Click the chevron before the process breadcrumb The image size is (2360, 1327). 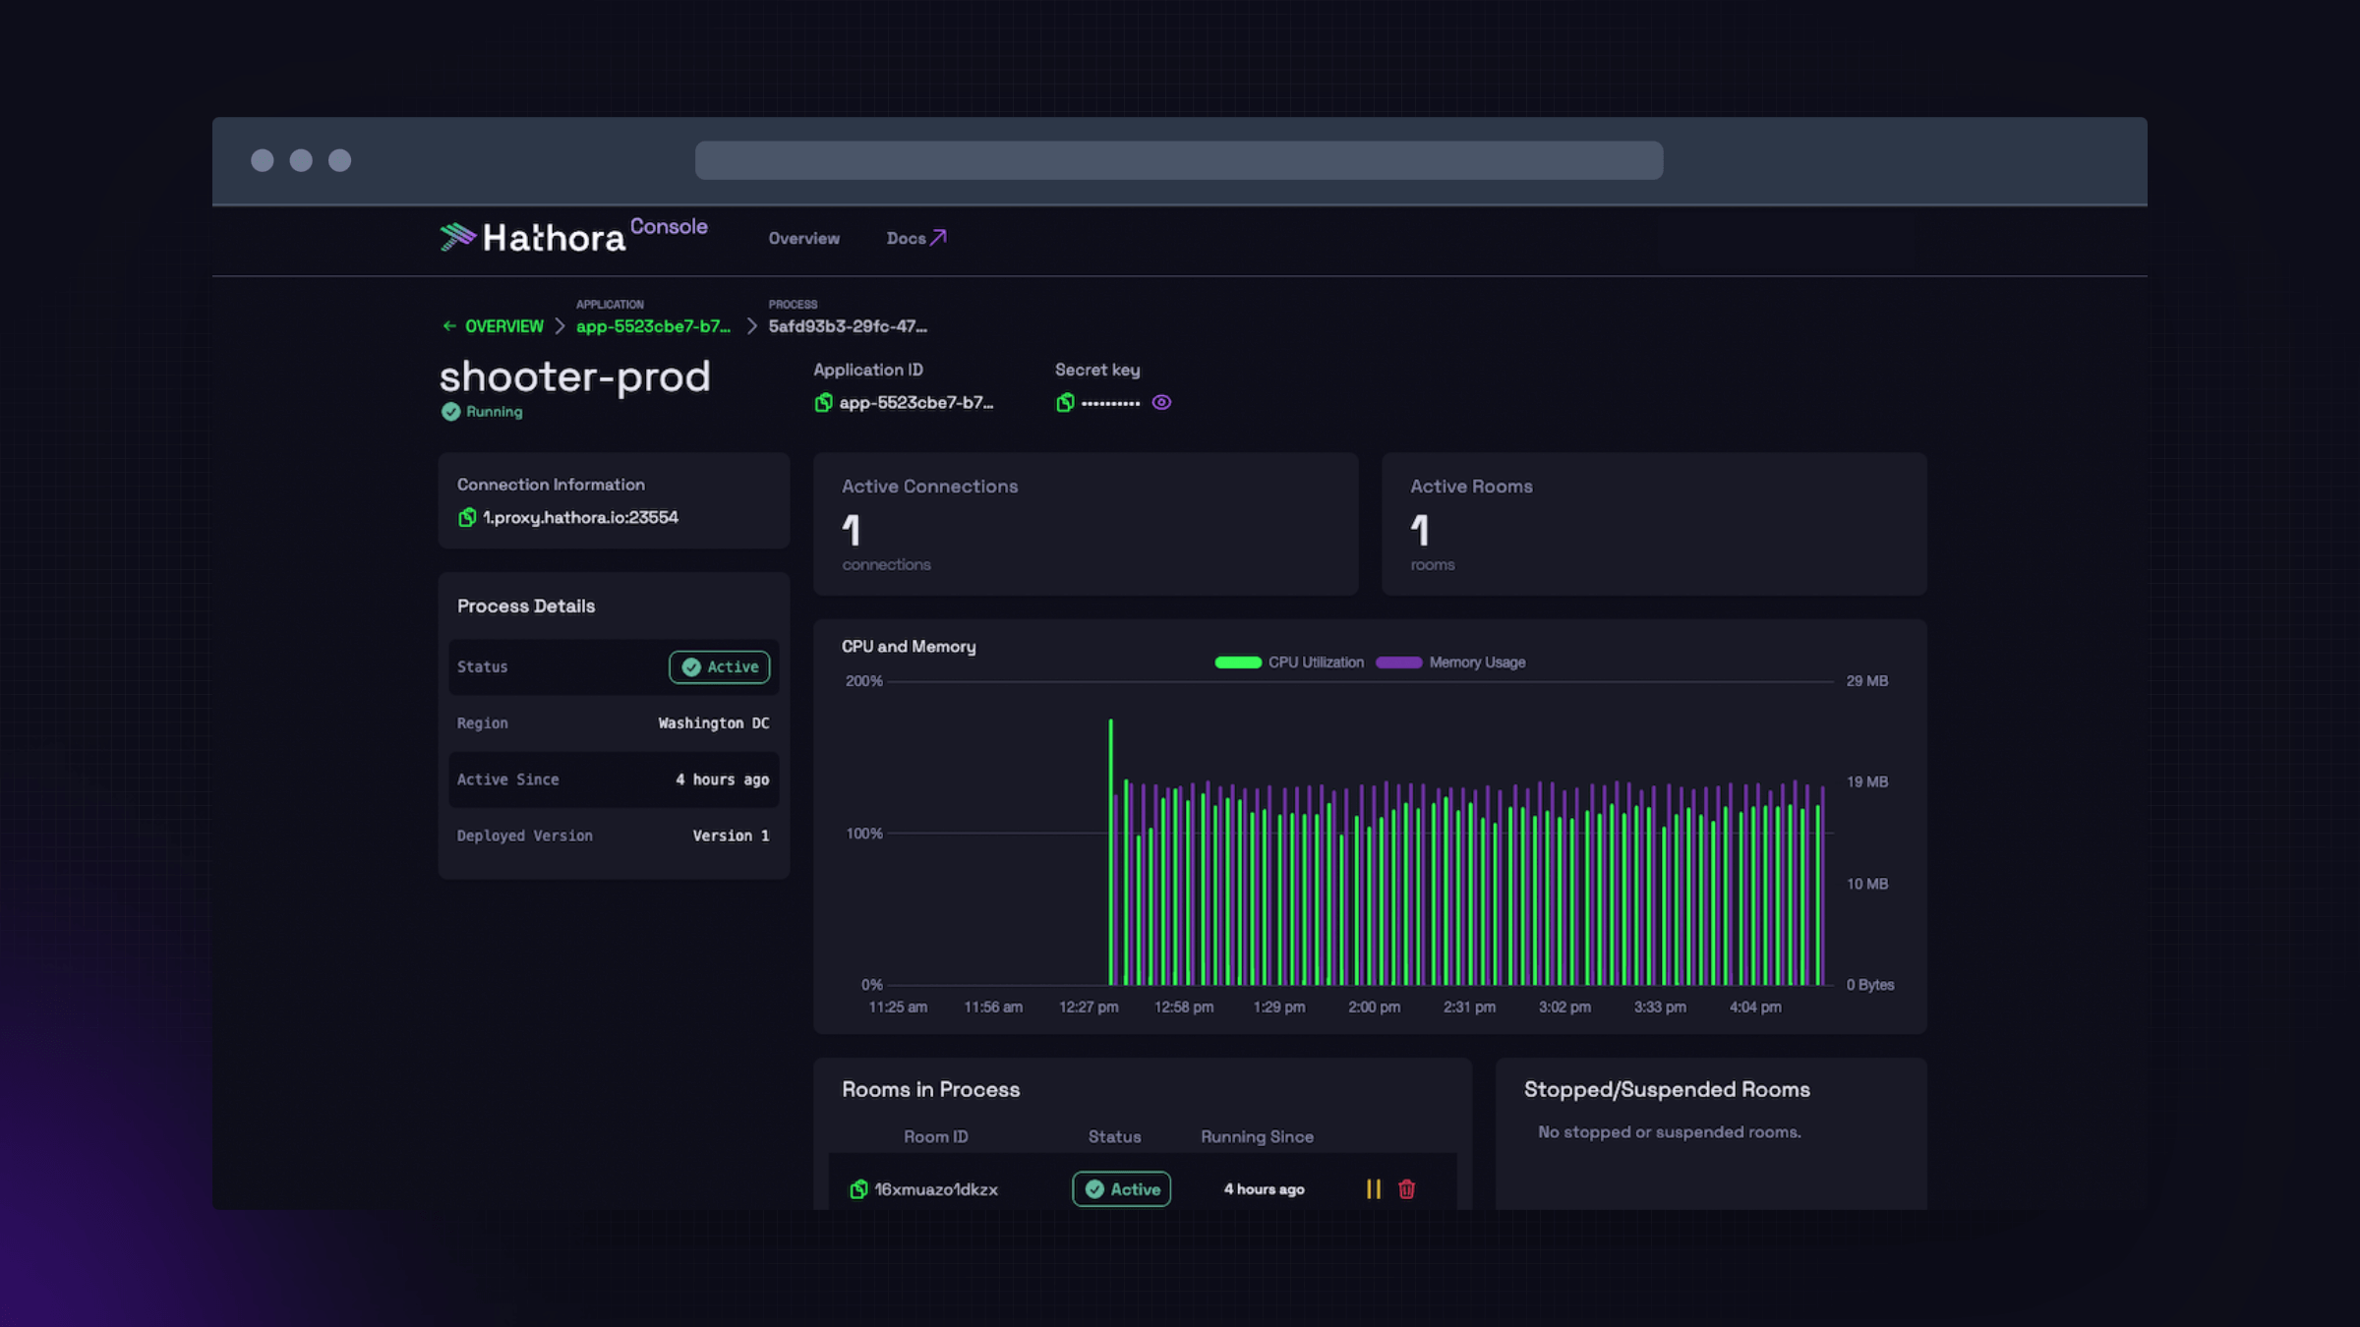[x=751, y=326]
